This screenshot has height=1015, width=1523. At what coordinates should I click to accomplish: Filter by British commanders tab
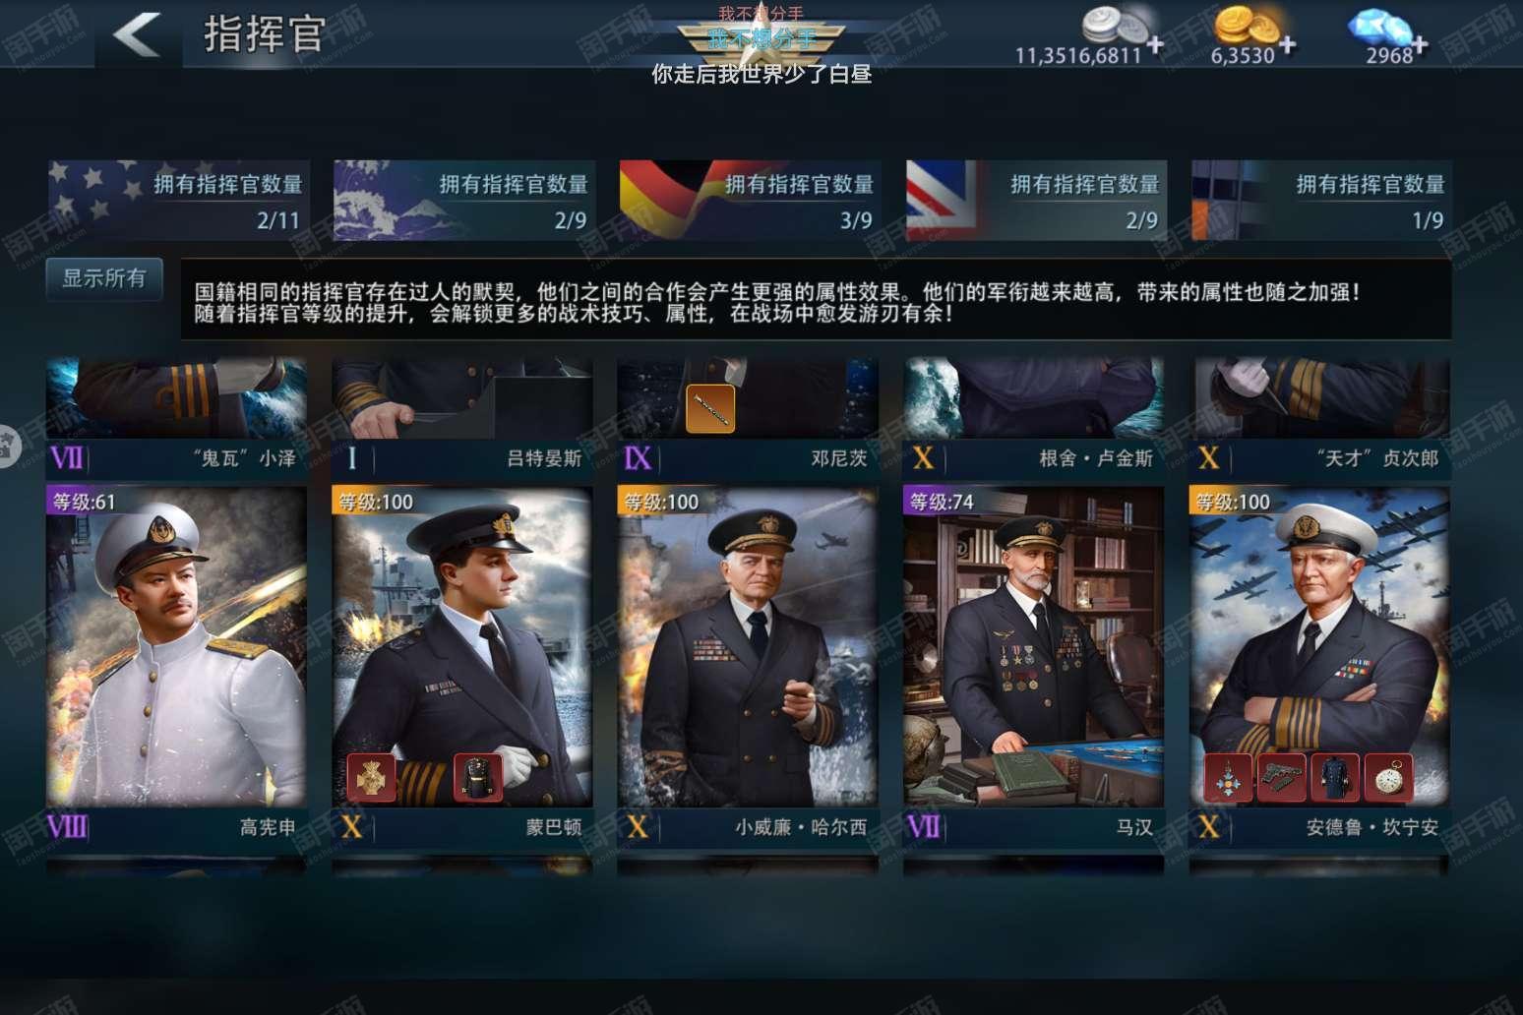pos(1036,201)
